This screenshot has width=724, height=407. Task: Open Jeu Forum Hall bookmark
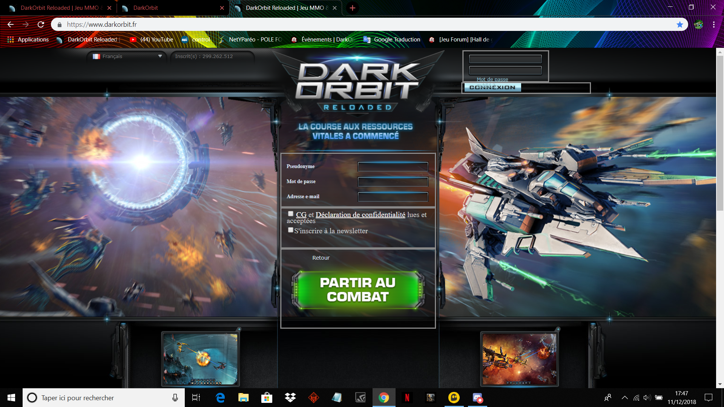coord(461,40)
